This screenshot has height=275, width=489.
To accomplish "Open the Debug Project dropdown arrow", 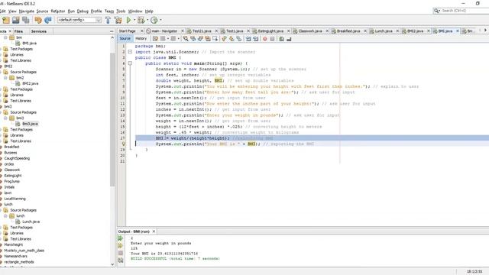I will [x=147, y=20].
